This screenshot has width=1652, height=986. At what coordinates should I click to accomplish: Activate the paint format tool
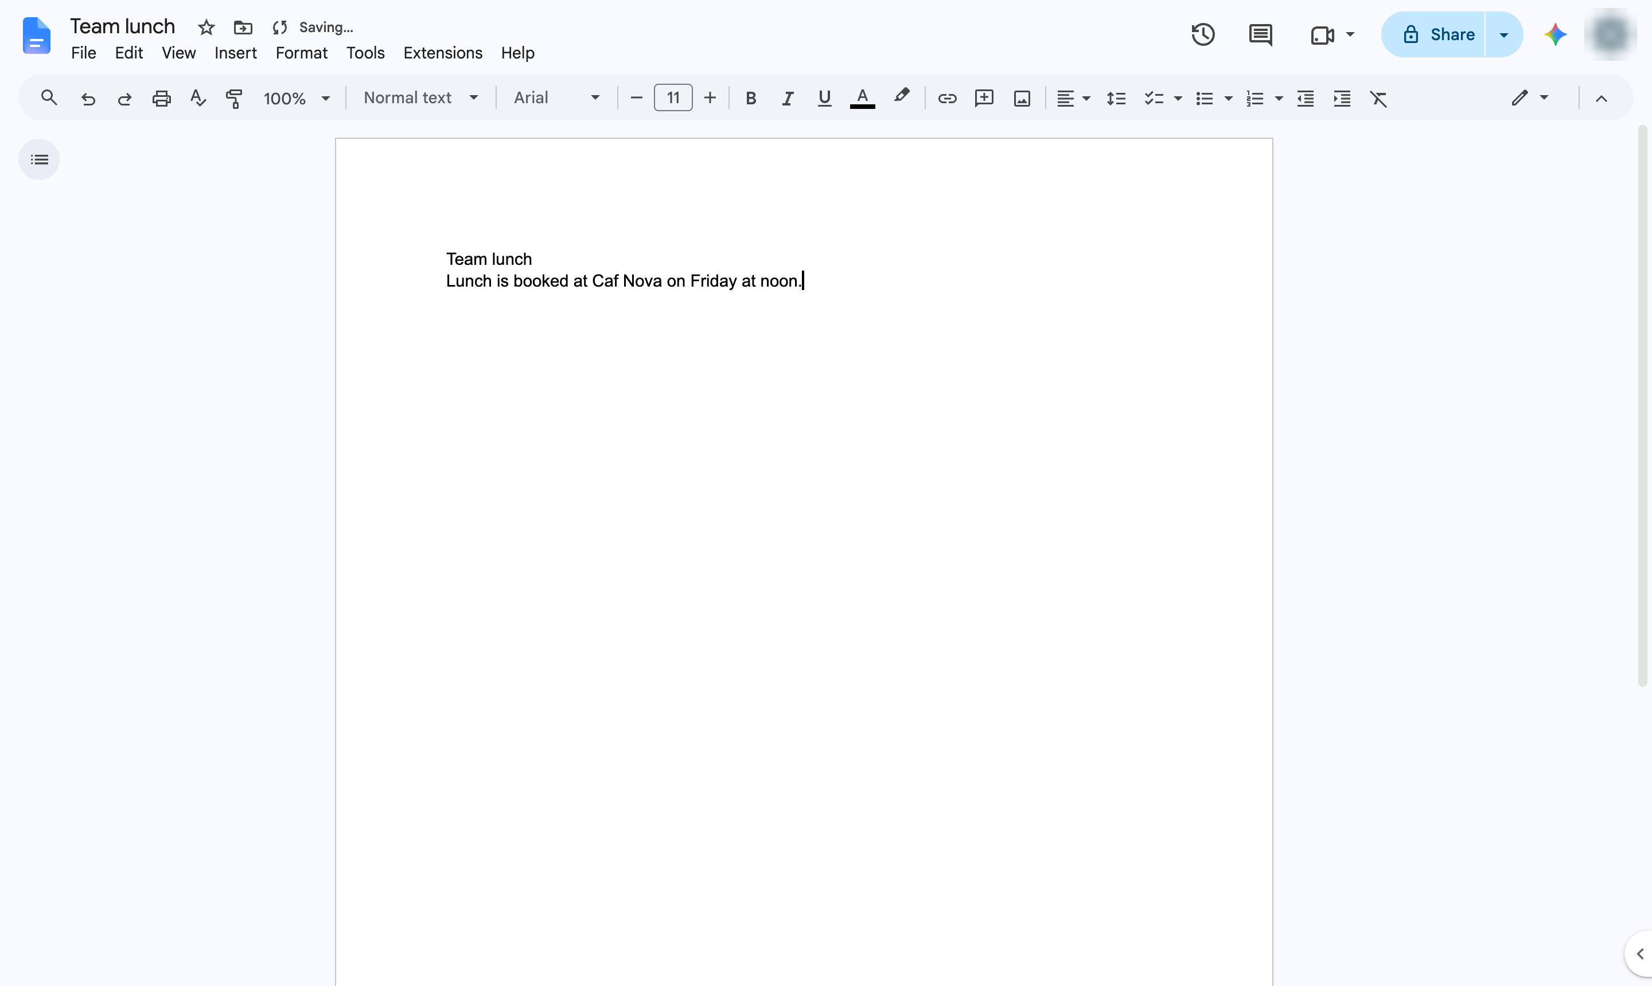click(234, 99)
